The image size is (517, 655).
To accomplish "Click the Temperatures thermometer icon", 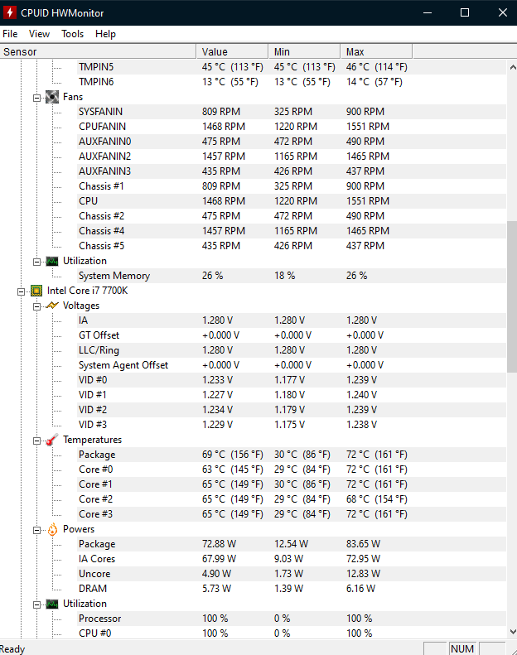I will pos(52,440).
